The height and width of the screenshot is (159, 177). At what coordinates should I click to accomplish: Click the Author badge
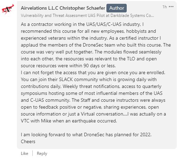tap(116, 8)
